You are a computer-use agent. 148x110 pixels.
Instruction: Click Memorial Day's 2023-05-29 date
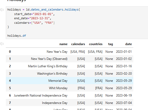coord(124,81)
